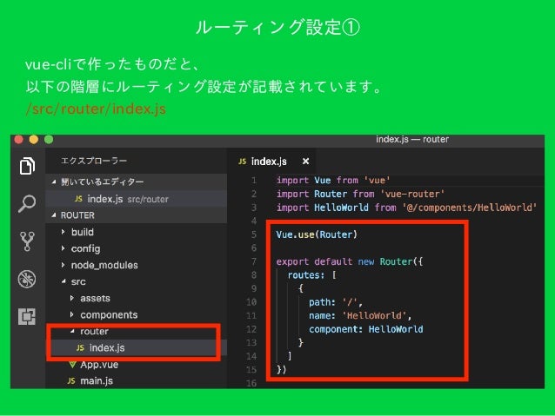Screen dimensions: 555x416
Task: Open the Explorer files icon in activity bar
Action: (27, 165)
